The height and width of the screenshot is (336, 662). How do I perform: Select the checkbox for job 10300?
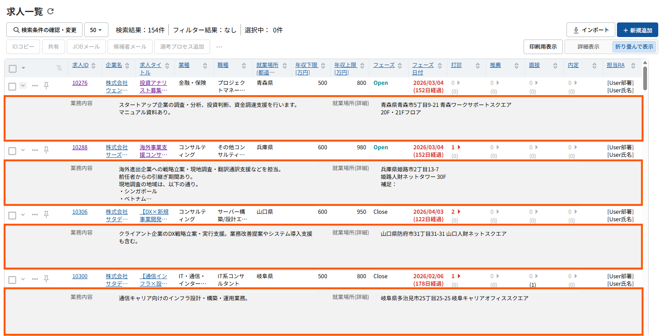13,279
